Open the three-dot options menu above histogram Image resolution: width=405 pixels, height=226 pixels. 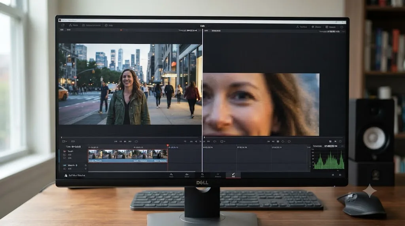pos(342,146)
